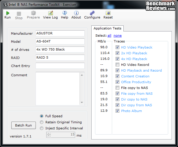Click the green Run play icon
The height and width of the screenshot is (147, 178).
(x=8, y=13)
